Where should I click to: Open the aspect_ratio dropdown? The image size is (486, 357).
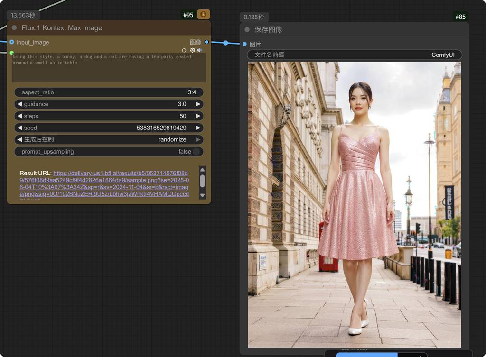point(109,92)
